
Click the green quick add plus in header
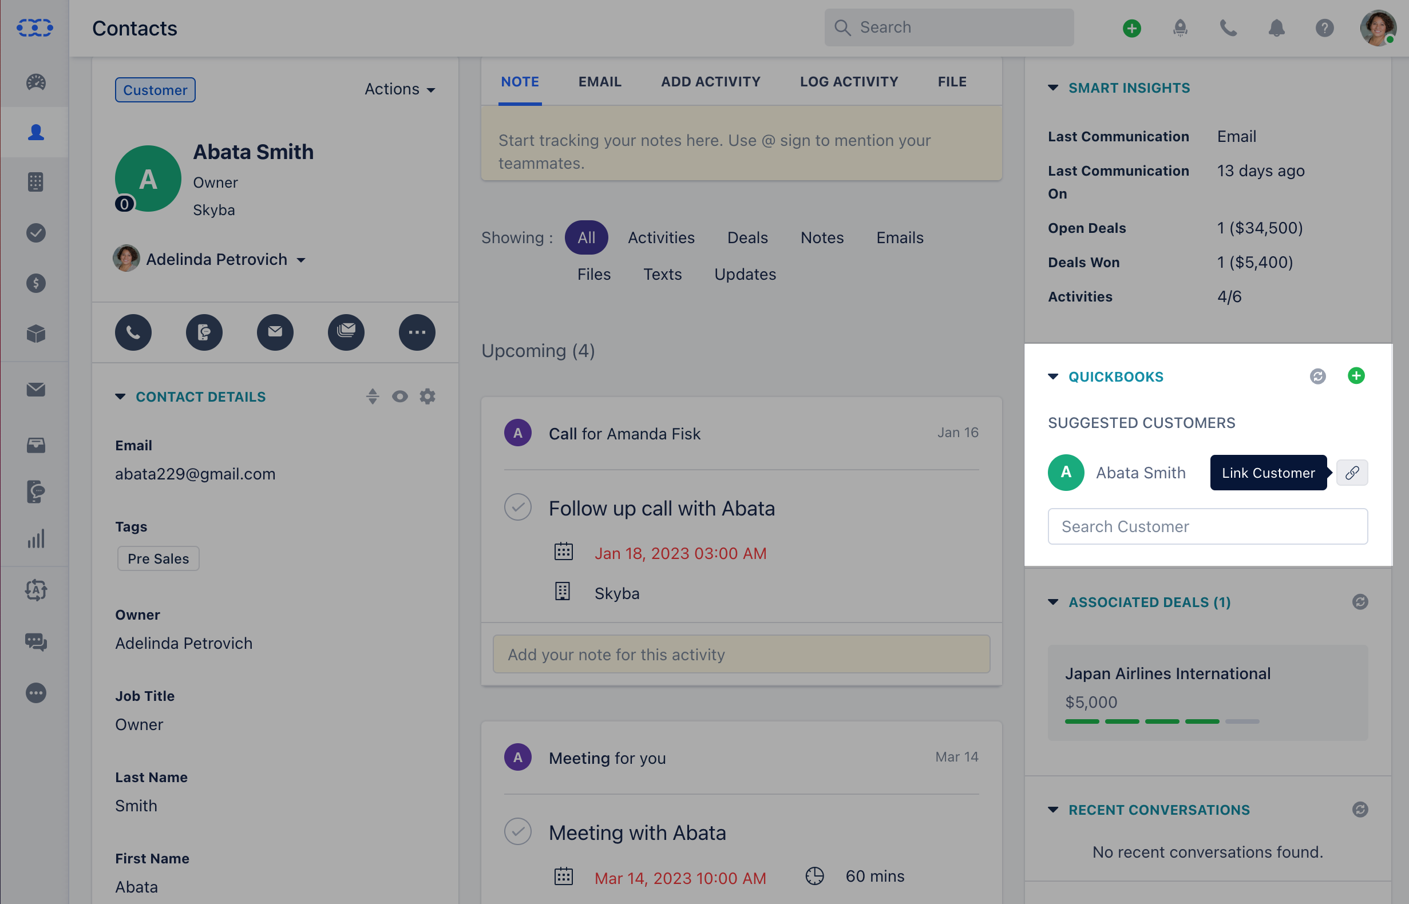tap(1132, 28)
